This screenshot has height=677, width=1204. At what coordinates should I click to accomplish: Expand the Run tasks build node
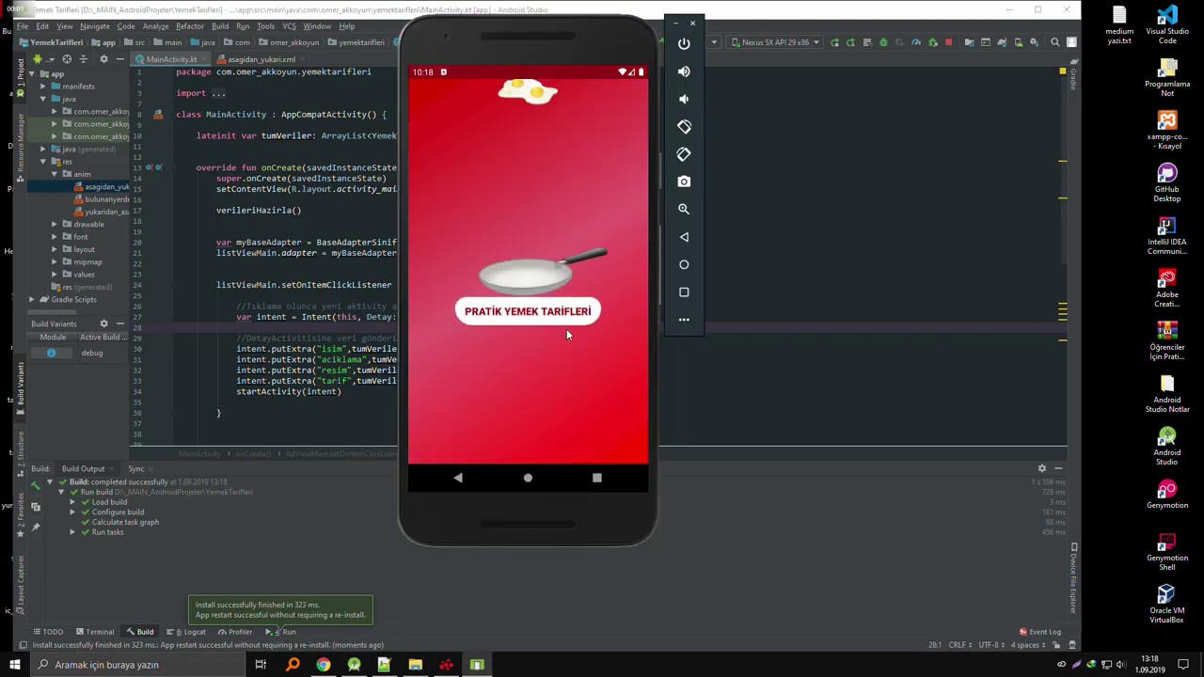click(x=72, y=532)
